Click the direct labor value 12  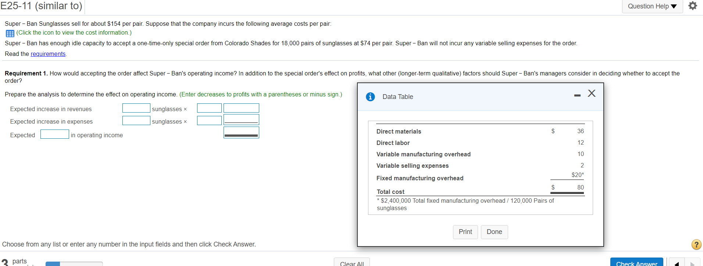pos(581,143)
